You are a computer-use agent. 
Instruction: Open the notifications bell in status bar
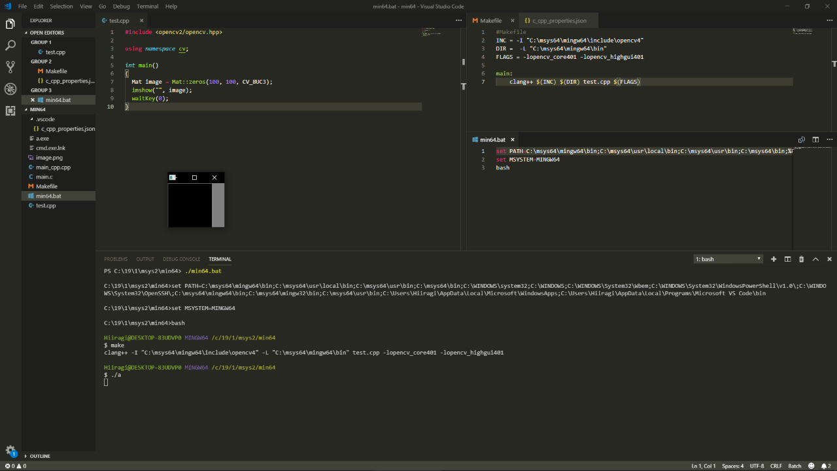825,466
